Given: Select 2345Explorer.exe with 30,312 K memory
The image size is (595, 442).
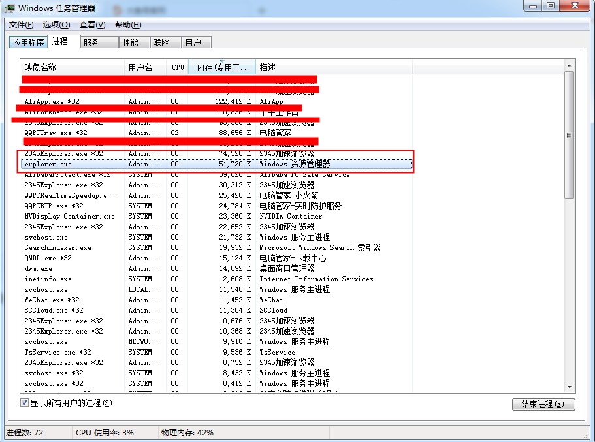Looking at the screenshot, I should [216, 185].
